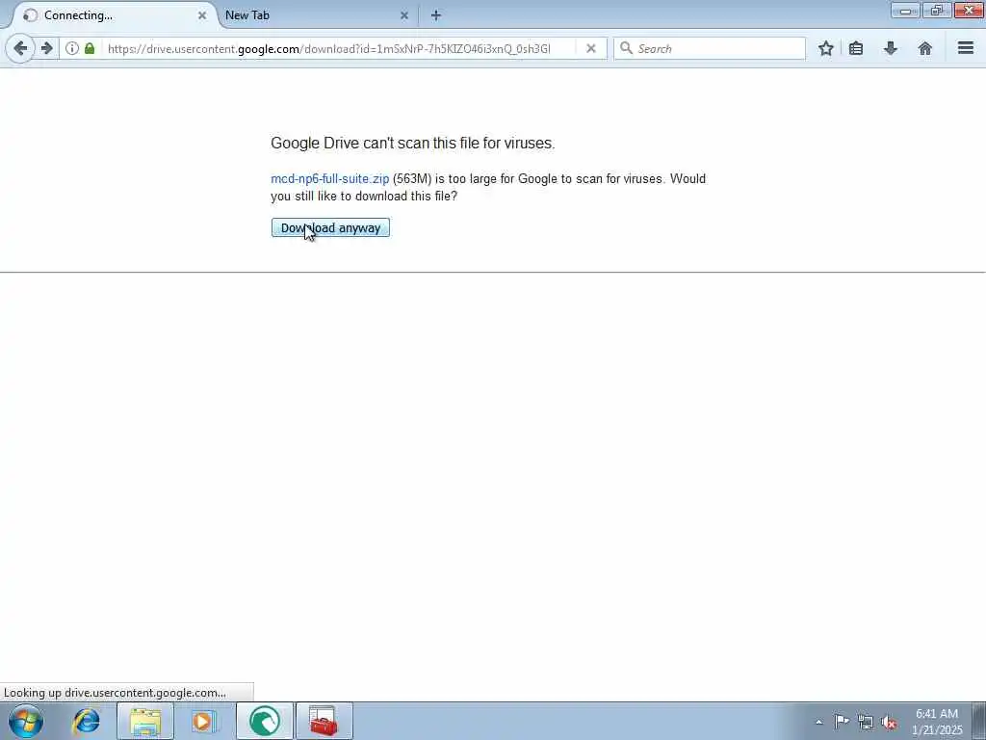The width and height of the screenshot is (986, 740).
Task: View the green padlock security details
Action: (x=90, y=48)
